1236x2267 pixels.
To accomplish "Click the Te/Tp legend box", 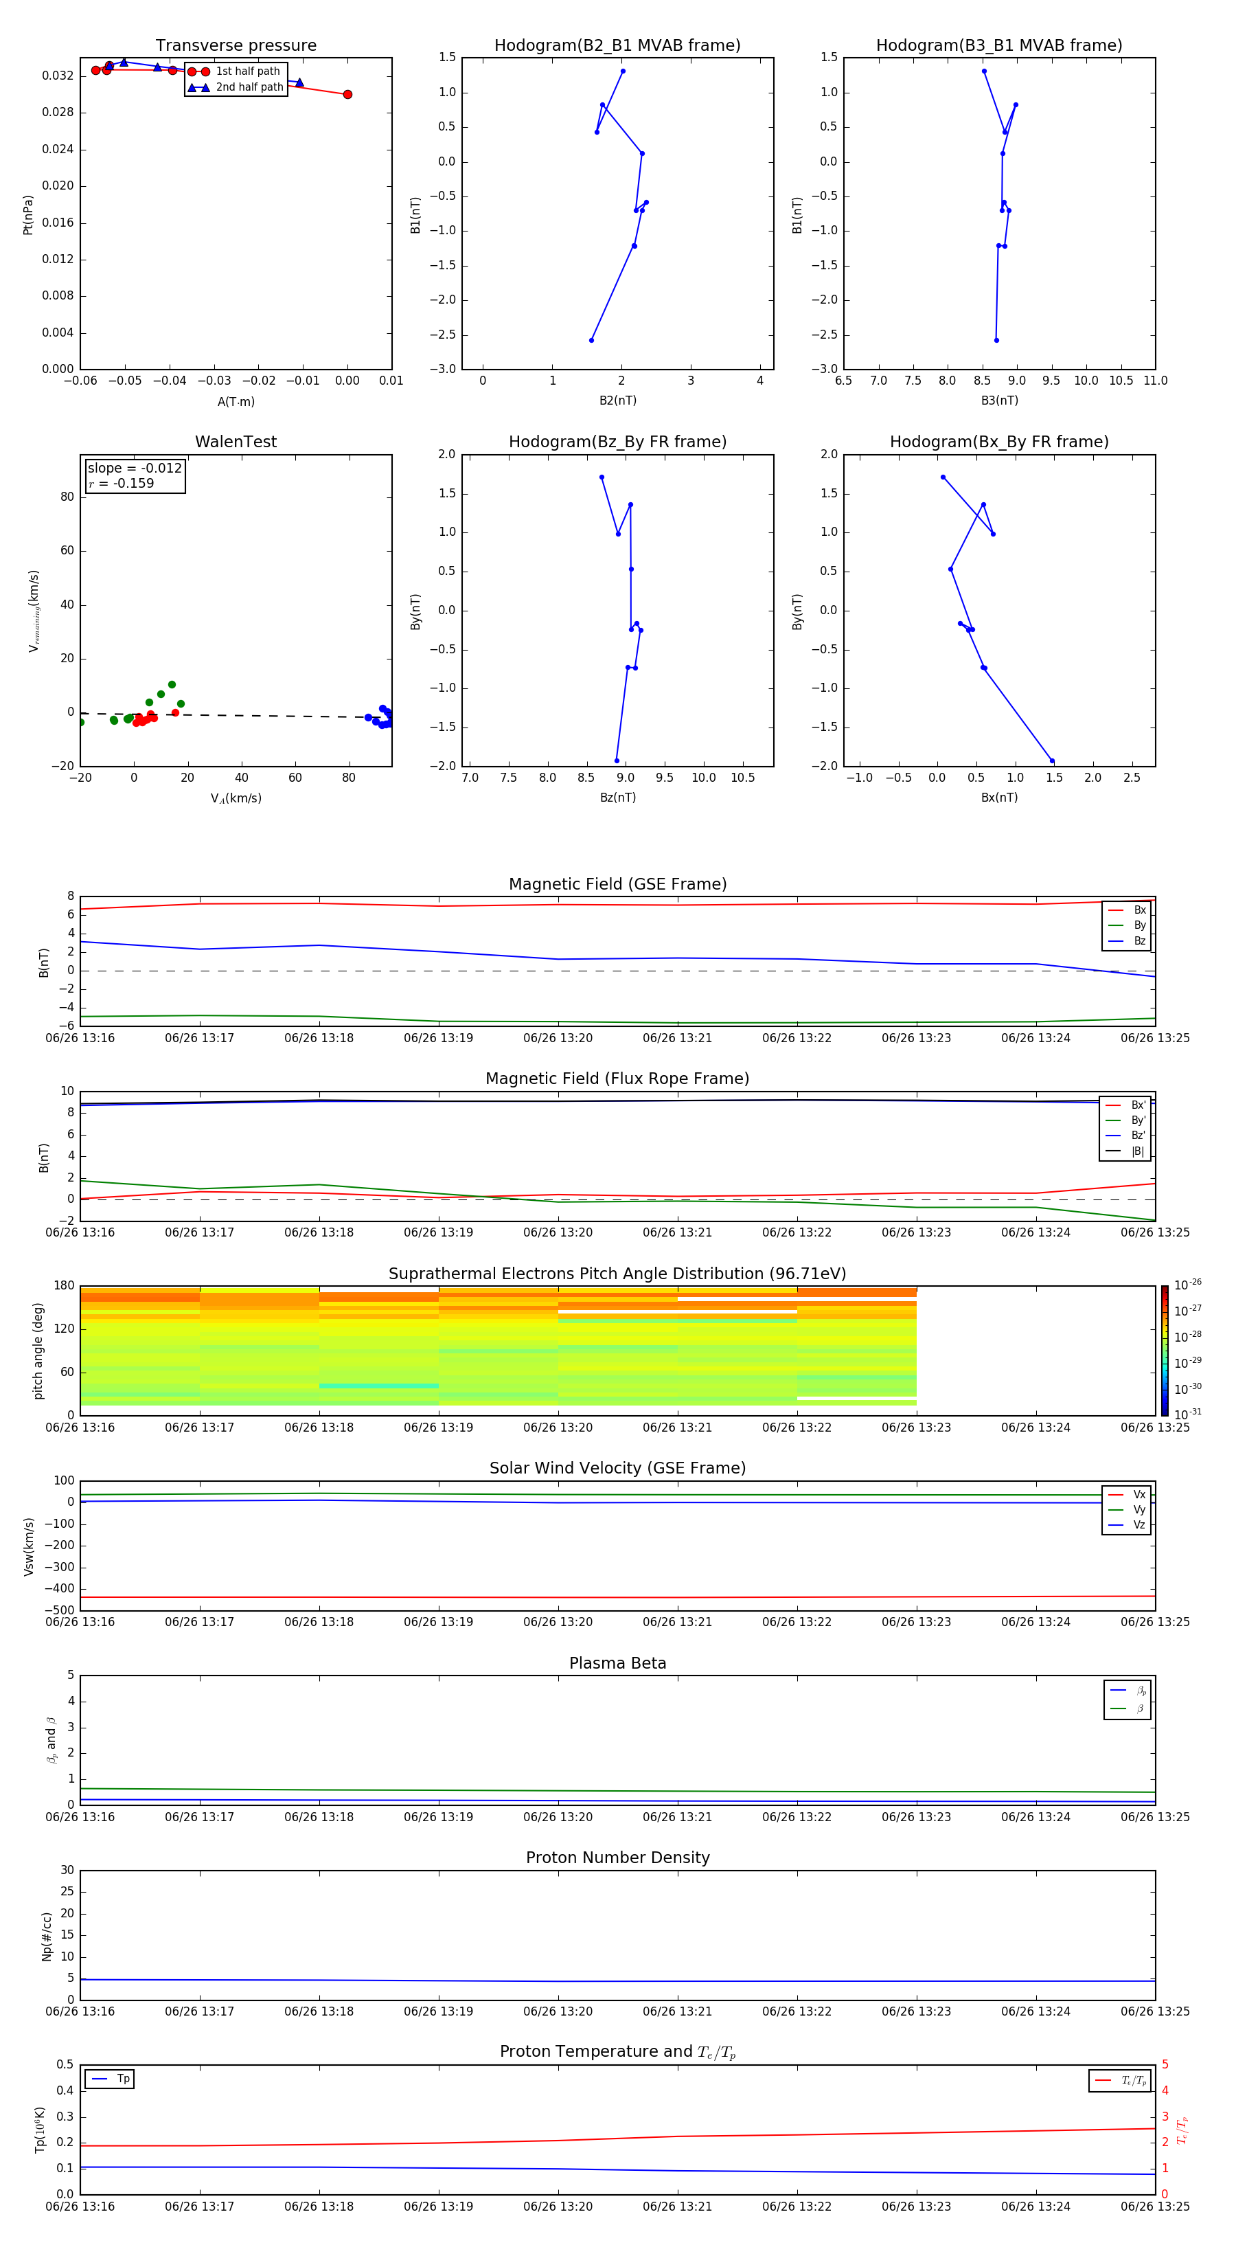I will [1119, 2080].
